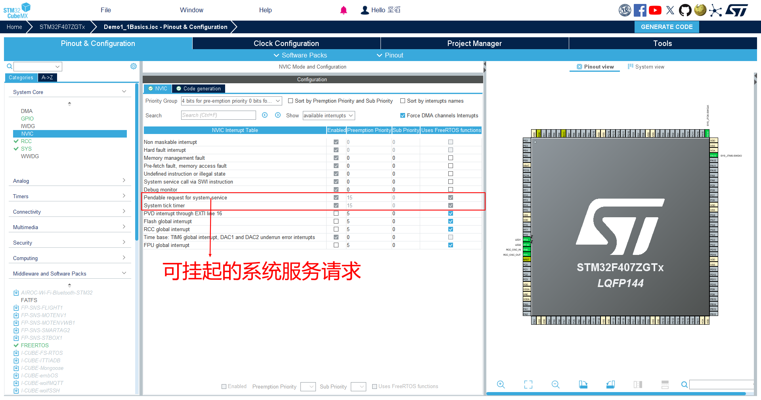
Task: Switch to System view
Action: point(646,67)
